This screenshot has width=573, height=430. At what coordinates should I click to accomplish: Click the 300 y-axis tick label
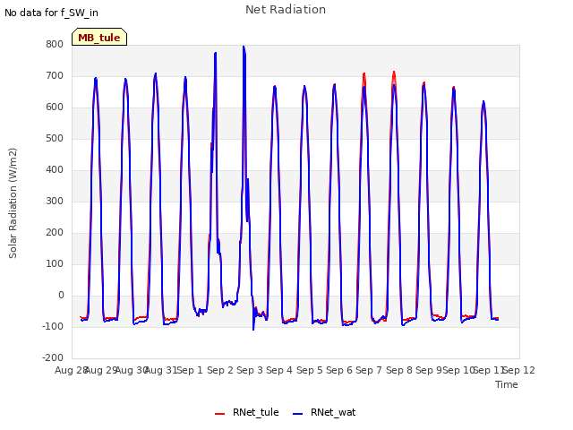pos(55,201)
